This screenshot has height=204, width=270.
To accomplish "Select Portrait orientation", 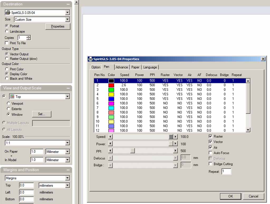I will click(7, 26).
